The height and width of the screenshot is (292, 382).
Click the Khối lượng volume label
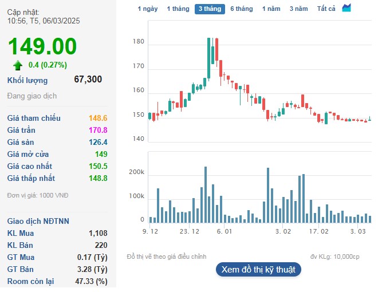[x=27, y=80]
